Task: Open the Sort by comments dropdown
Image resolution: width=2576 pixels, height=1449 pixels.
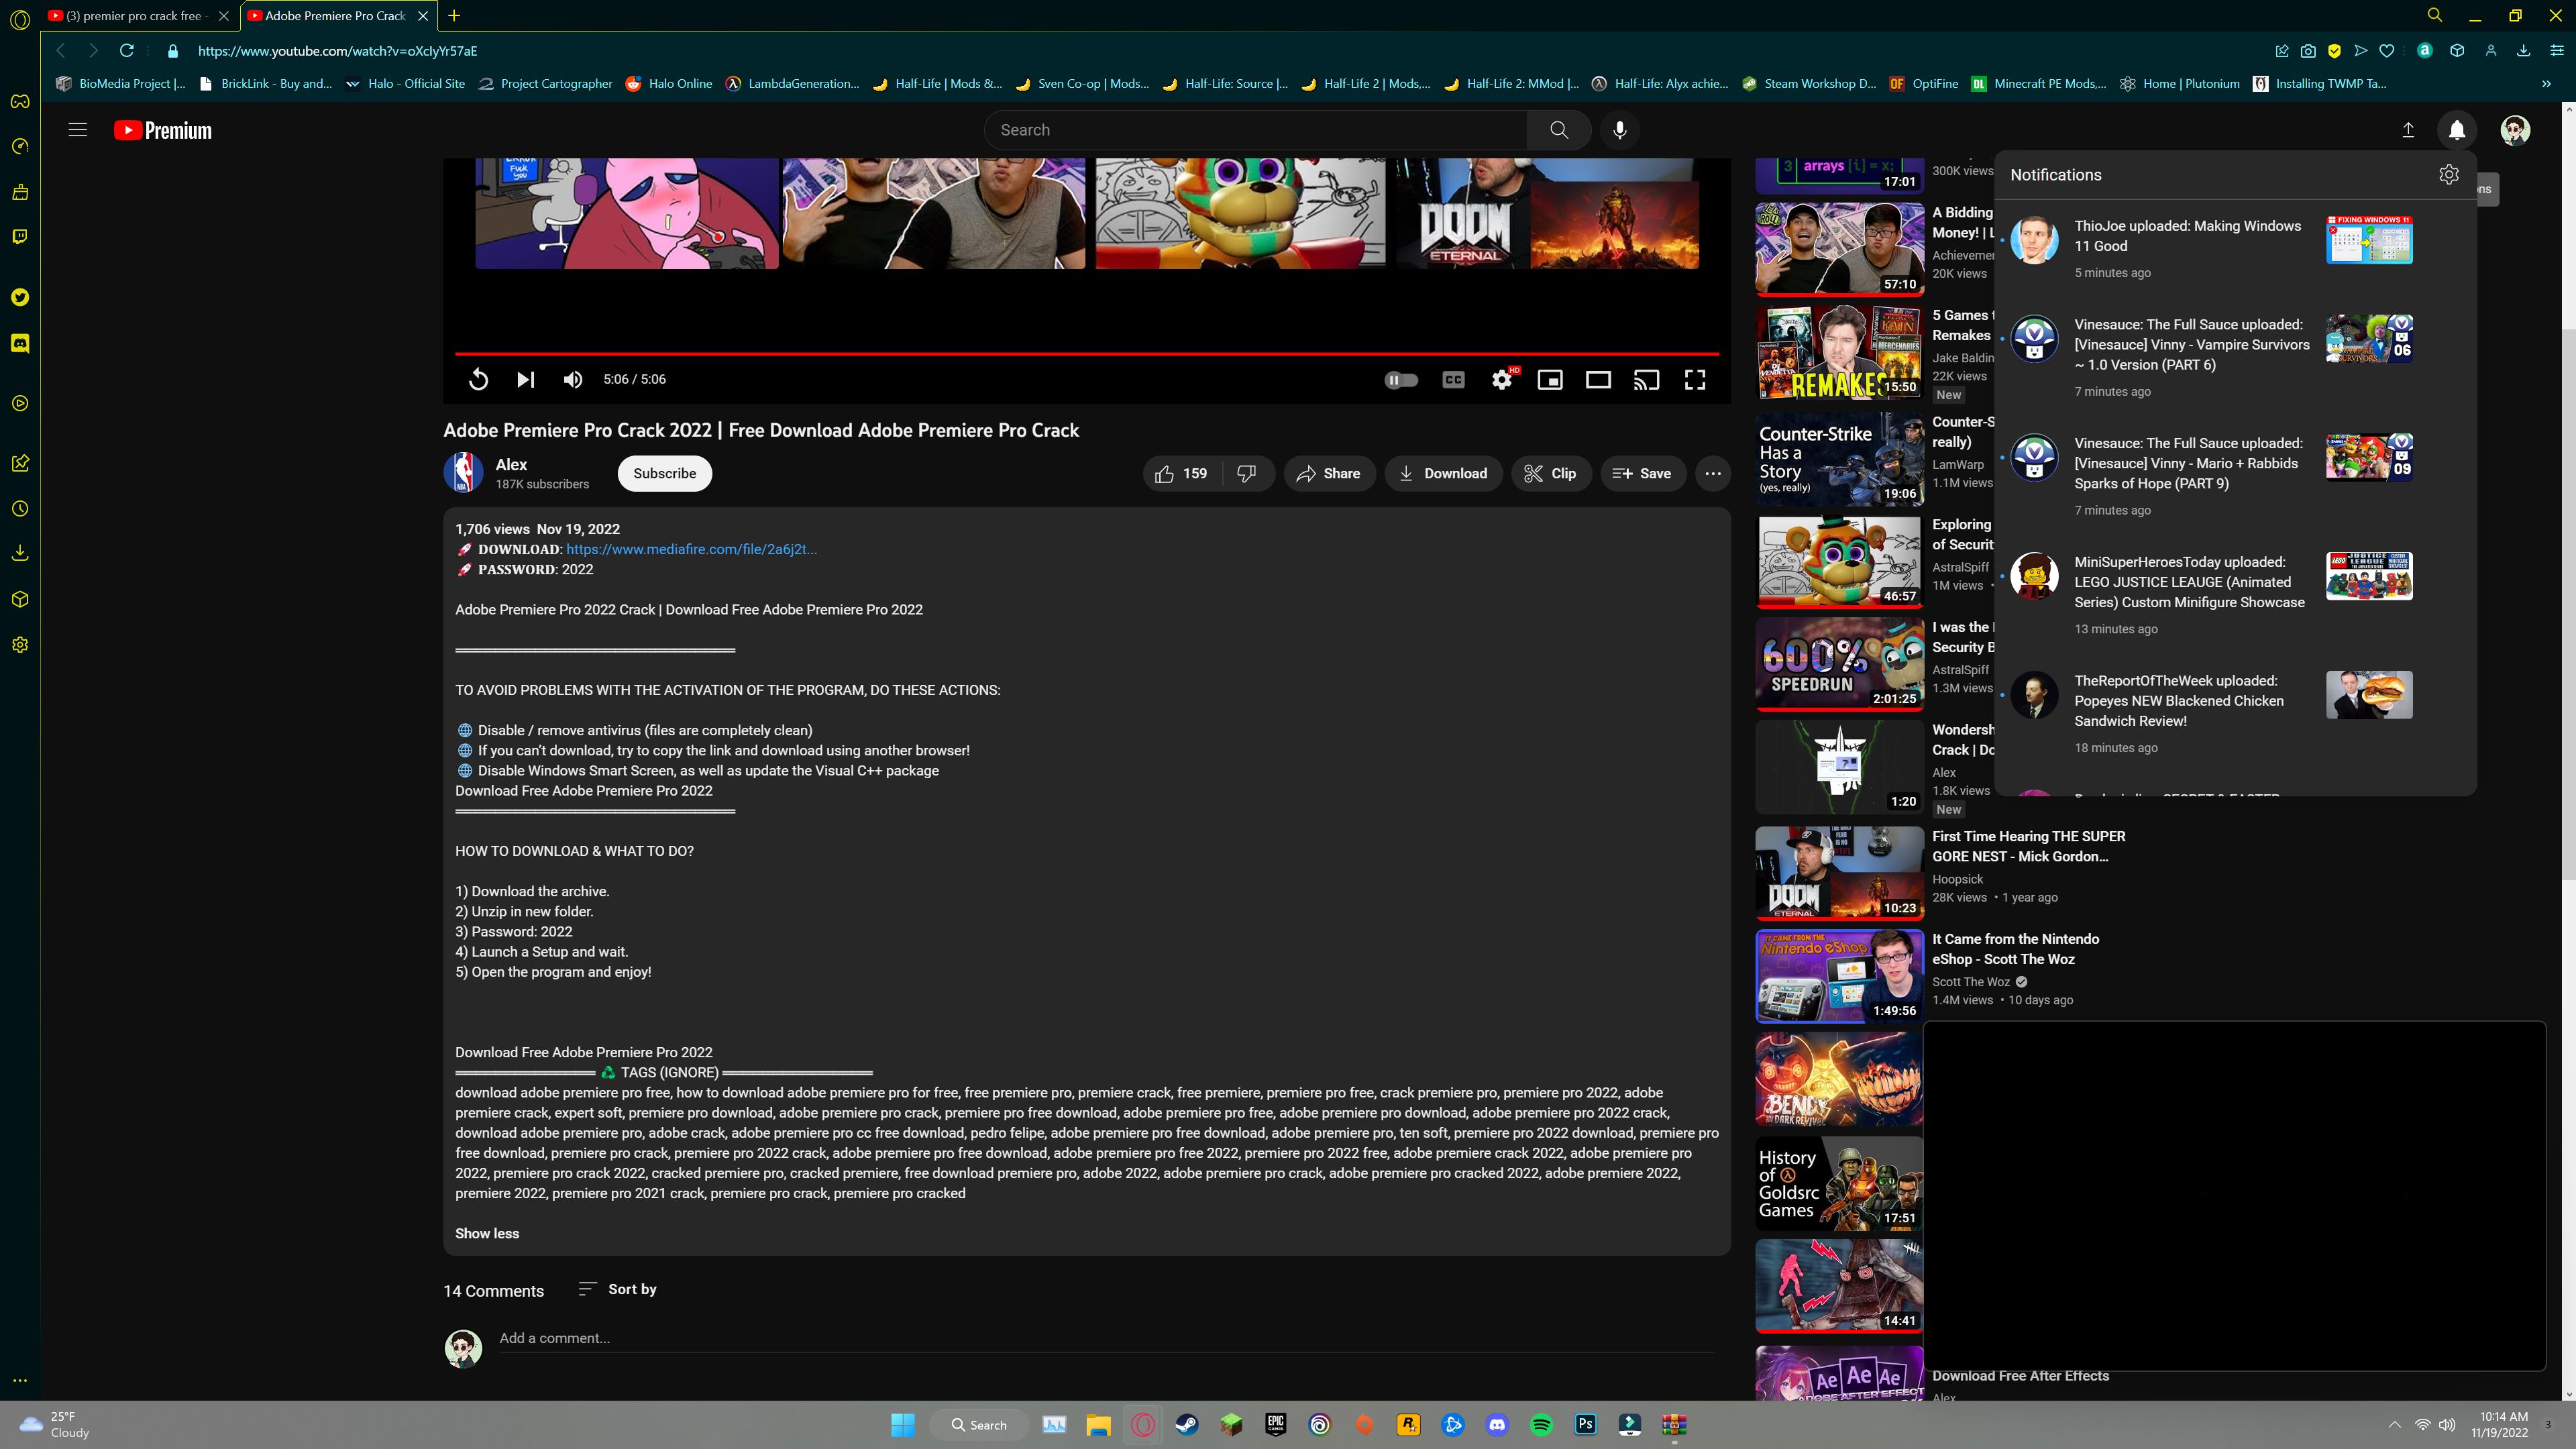Action: pyautogui.click(x=618, y=1289)
